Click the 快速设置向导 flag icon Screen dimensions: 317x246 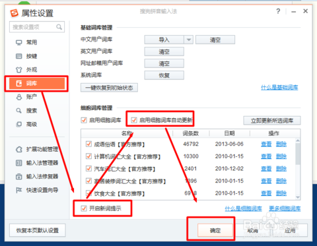point(19,190)
